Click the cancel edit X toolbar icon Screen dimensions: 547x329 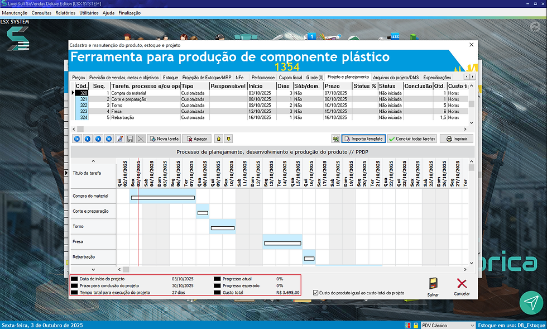pos(141,139)
